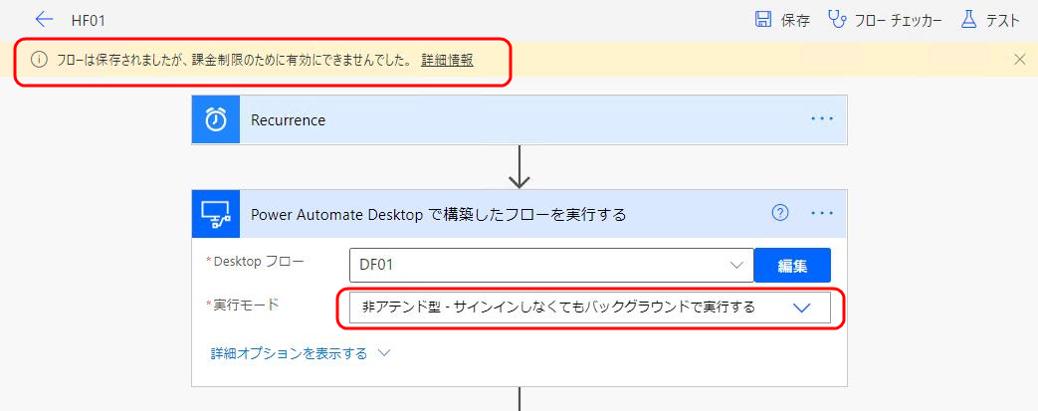Click the HF01 flow title

coord(88,21)
